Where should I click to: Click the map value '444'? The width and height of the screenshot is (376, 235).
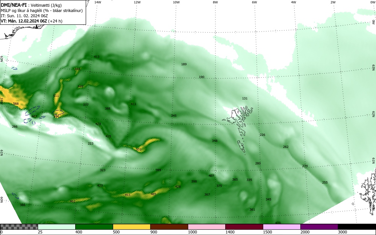click(77, 69)
